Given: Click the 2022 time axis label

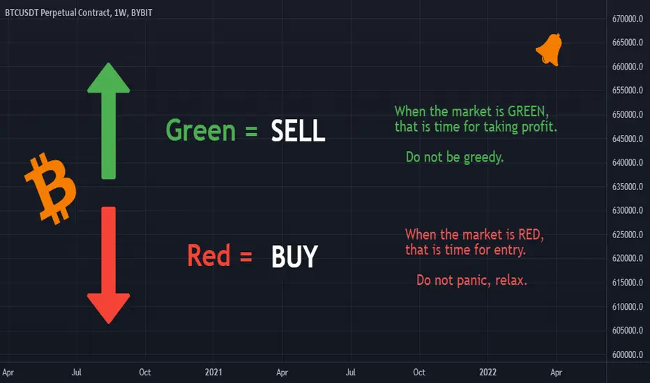Looking at the screenshot, I should pos(487,373).
